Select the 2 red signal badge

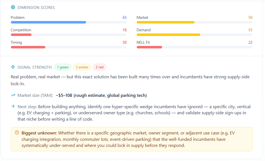coord(99,67)
